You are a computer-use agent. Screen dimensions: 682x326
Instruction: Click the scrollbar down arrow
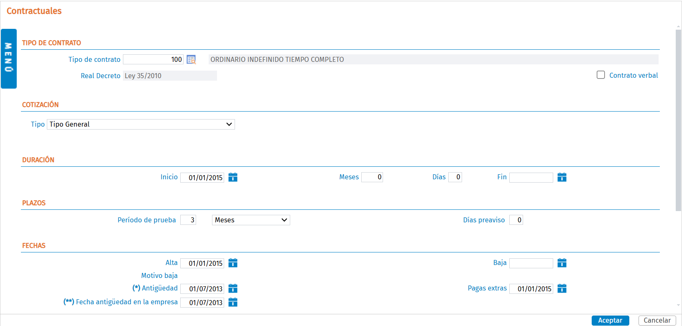pyautogui.click(x=678, y=306)
